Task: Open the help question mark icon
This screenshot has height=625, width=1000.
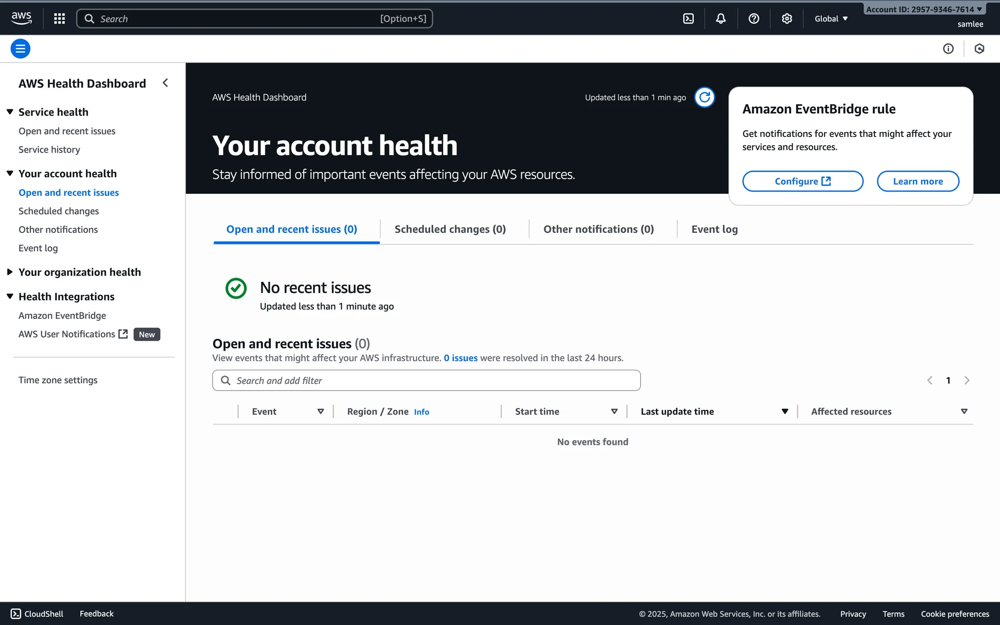Action: 753,19
